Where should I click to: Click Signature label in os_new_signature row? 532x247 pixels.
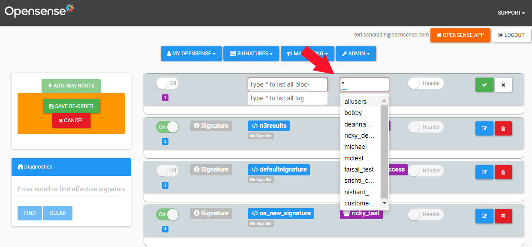211,214
